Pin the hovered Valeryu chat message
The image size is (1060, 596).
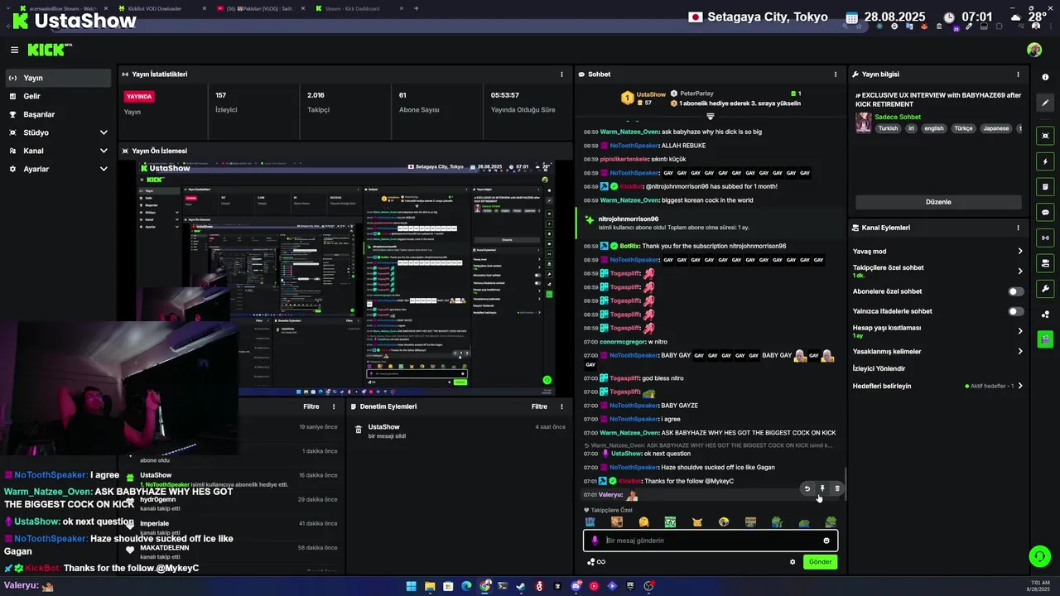click(822, 488)
